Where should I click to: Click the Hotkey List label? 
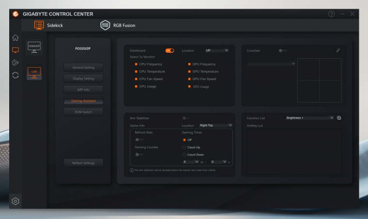(x=255, y=125)
